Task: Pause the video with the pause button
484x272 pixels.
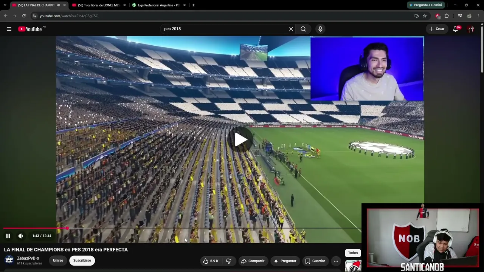Action: click(8, 236)
